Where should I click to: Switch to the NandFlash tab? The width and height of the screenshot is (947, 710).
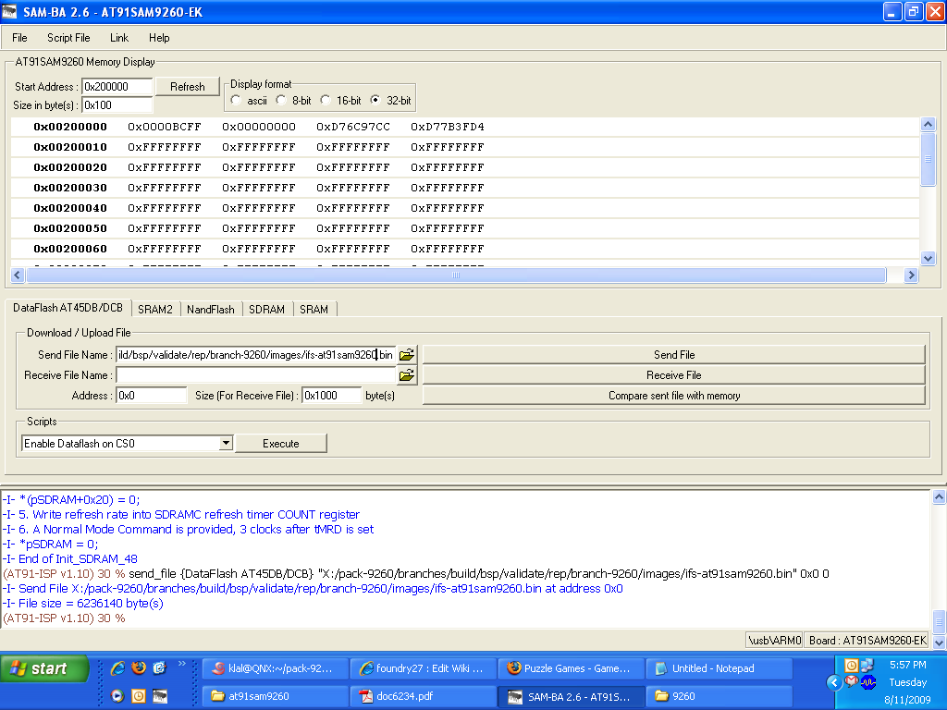point(210,309)
